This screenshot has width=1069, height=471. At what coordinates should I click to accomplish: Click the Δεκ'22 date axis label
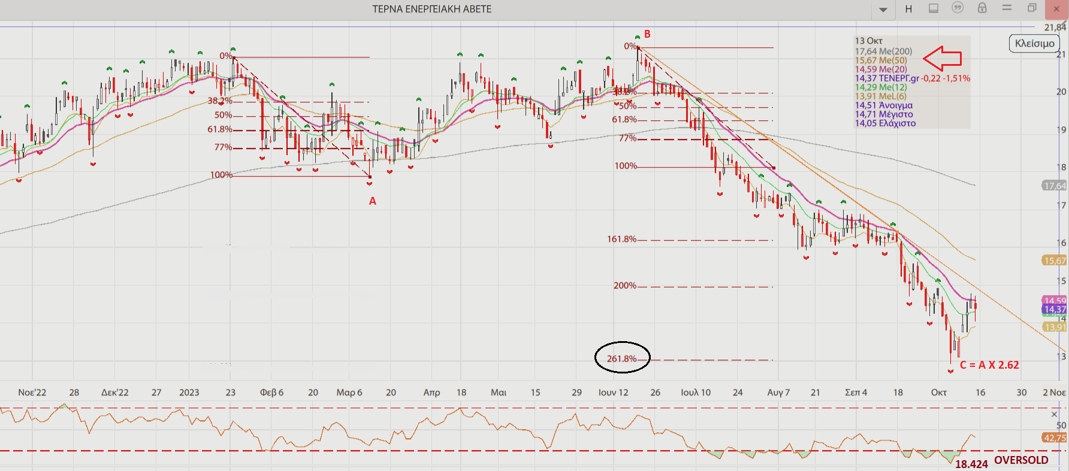114,393
